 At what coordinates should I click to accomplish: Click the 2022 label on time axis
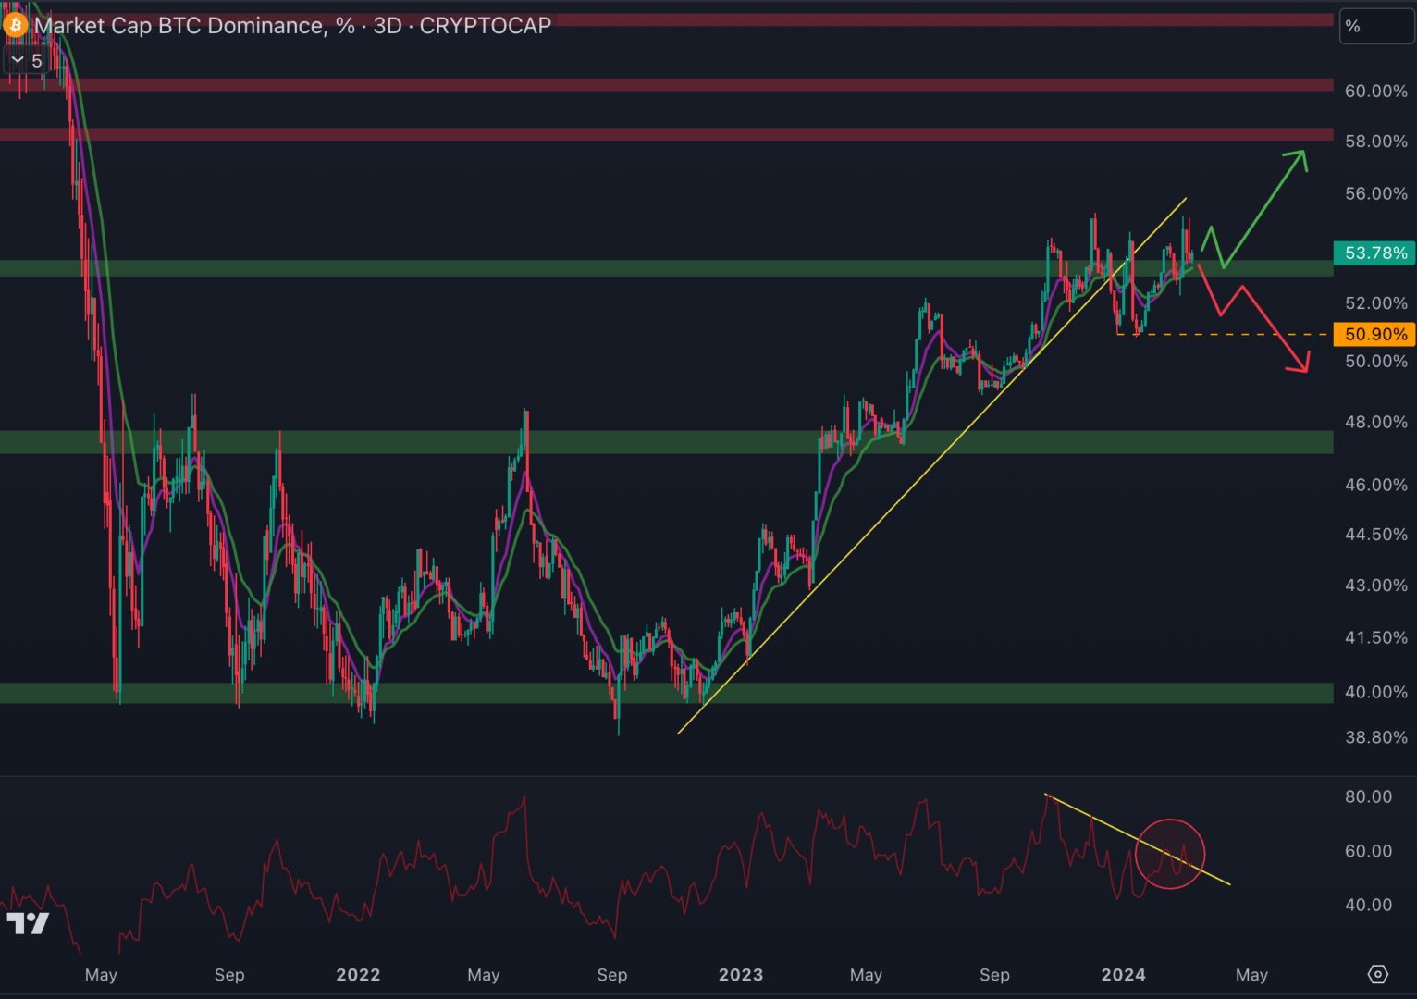click(358, 974)
